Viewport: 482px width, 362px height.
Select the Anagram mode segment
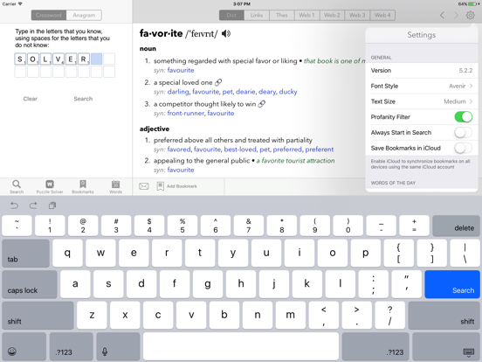(84, 15)
